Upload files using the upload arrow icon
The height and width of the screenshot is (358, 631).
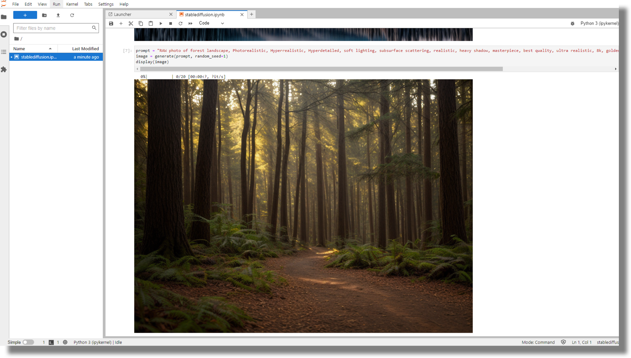pyautogui.click(x=58, y=15)
